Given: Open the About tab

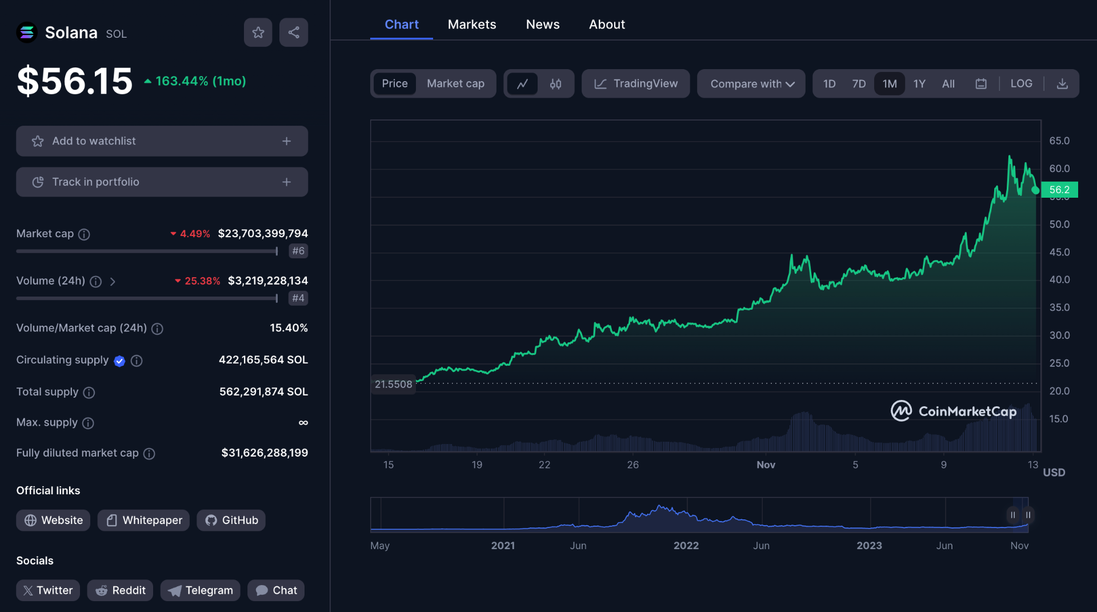Looking at the screenshot, I should (x=607, y=25).
